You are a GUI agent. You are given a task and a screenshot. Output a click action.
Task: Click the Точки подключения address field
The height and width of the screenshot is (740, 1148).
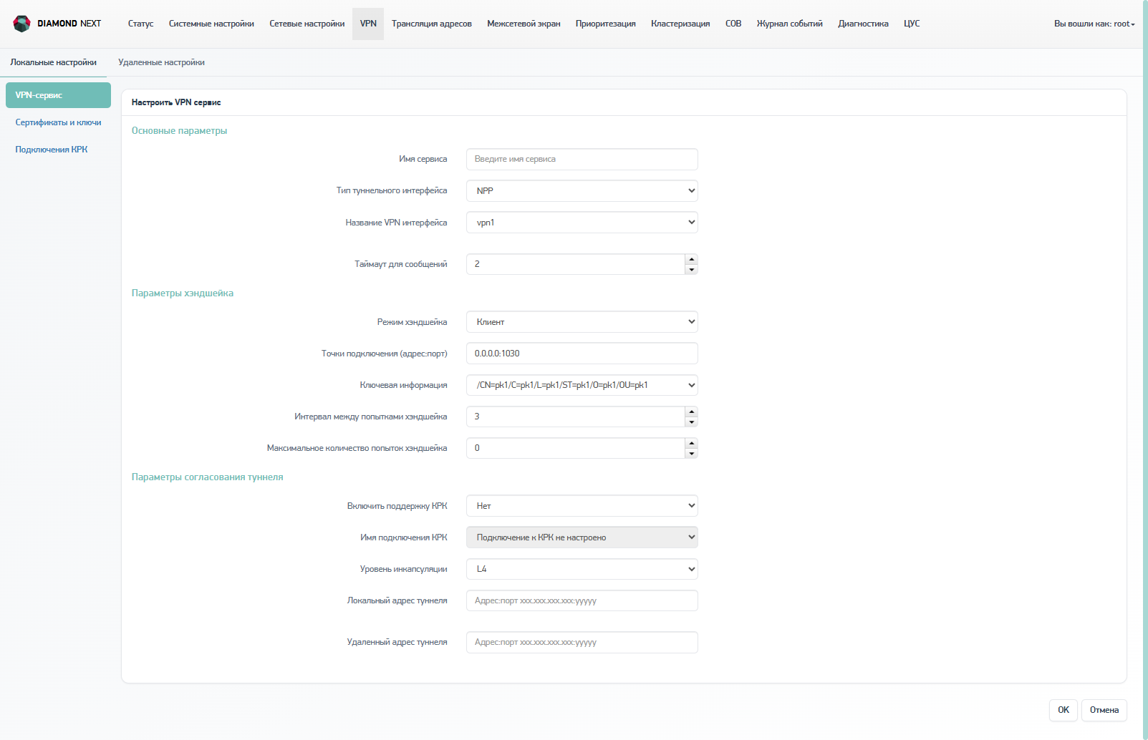tap(582, 353)
